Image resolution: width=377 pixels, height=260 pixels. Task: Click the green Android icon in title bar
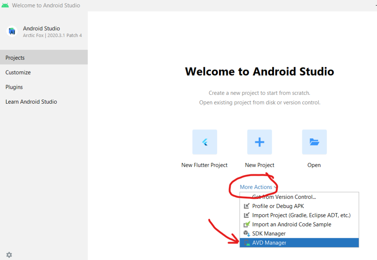[5, 5]
